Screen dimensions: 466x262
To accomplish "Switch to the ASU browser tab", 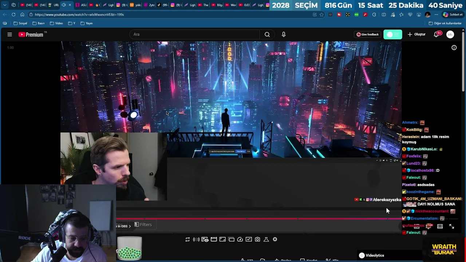I will [81, 5].
